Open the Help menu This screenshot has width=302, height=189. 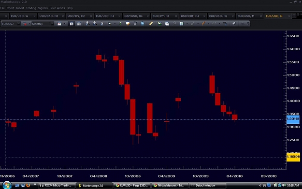(70, 8)
